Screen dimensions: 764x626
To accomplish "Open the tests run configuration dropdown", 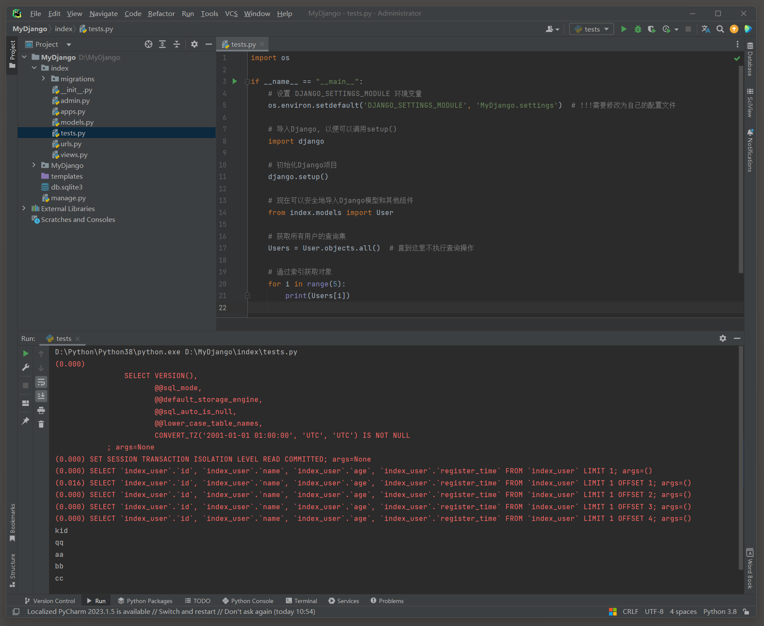I will point(591,29).
